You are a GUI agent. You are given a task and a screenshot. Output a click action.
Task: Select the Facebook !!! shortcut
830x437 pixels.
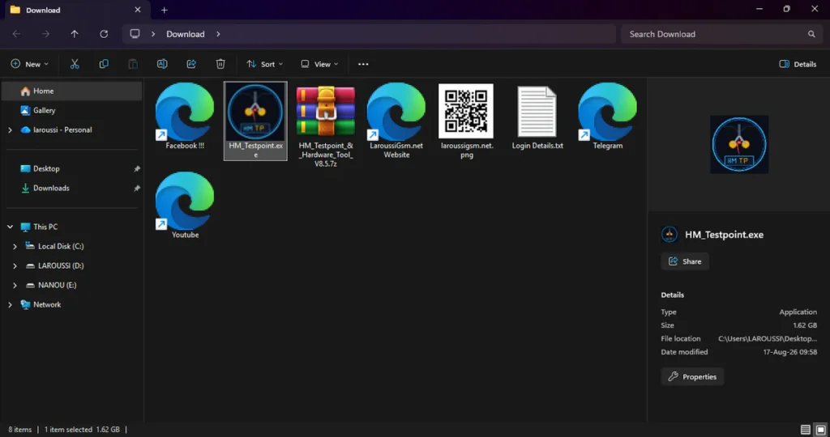(x=185, y=117)
